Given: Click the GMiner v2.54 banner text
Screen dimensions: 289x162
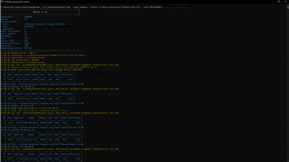Looking at the screenshot, I should click(40, 12).
